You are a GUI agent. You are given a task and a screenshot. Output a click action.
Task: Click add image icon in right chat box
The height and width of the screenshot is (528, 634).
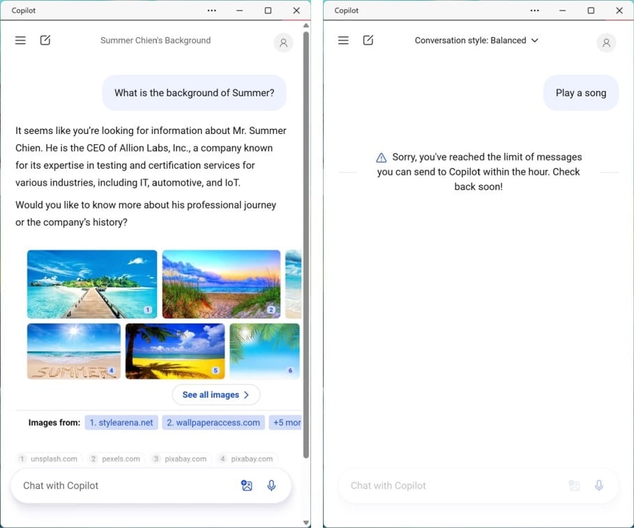point(574,485)
